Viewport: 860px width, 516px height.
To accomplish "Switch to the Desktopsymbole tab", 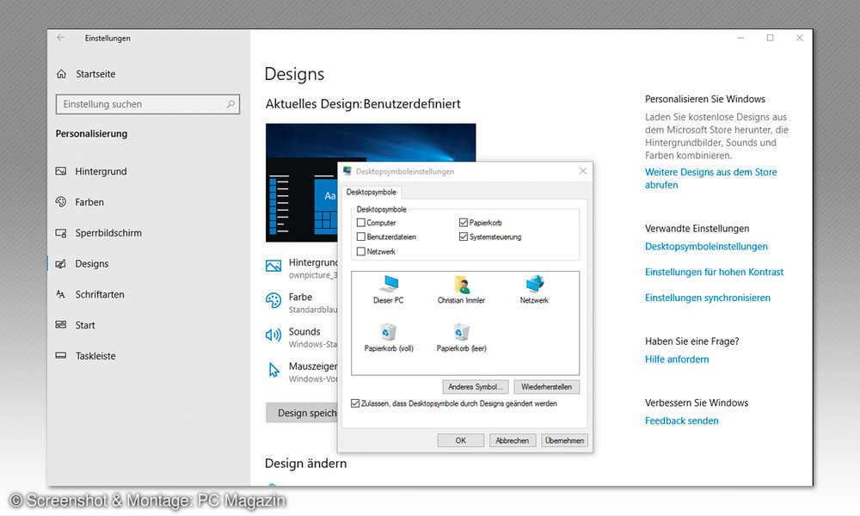I will point(372,192).
